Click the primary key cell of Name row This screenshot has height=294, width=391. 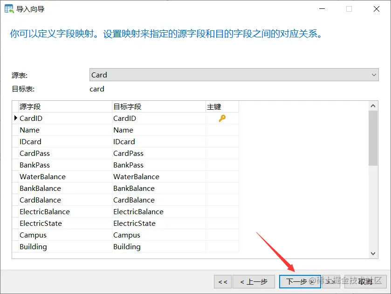222,130
